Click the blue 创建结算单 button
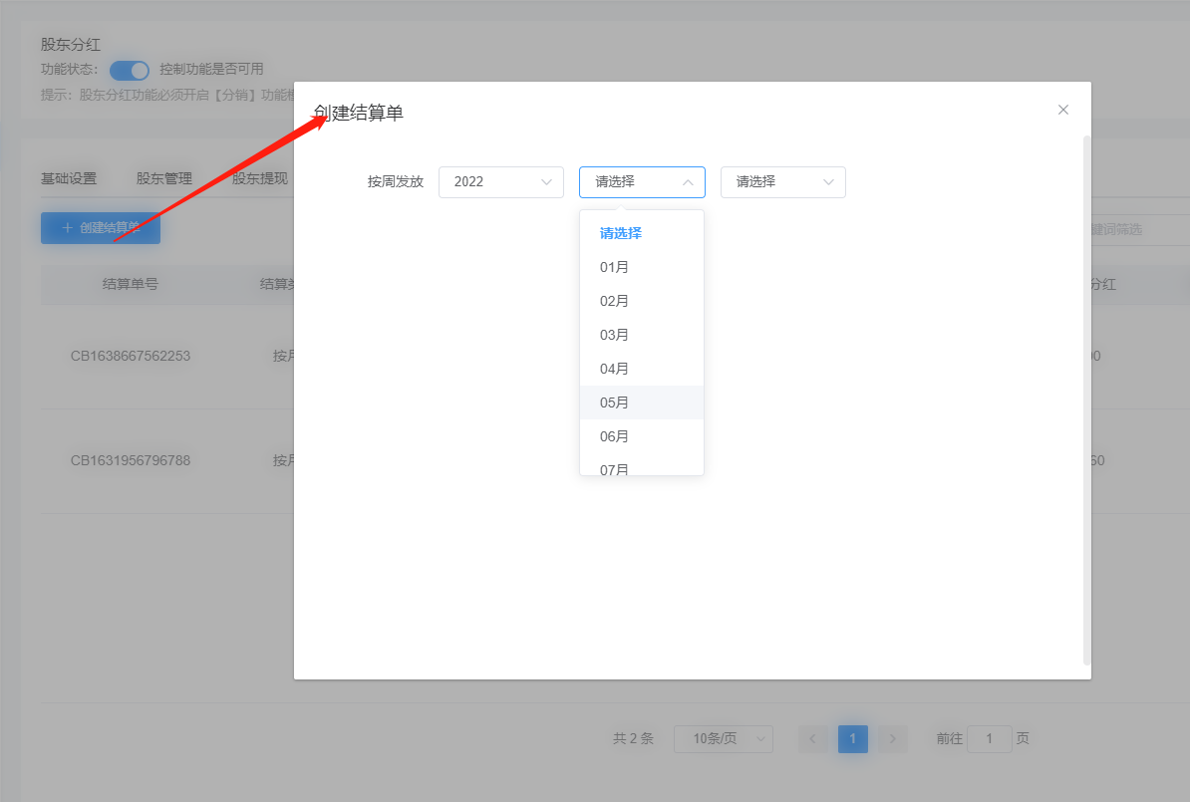 [x=100, y=227]
